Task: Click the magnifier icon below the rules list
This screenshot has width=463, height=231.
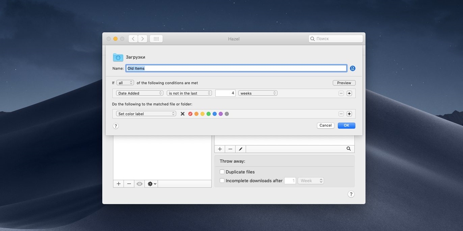Action: pos(348,149)
